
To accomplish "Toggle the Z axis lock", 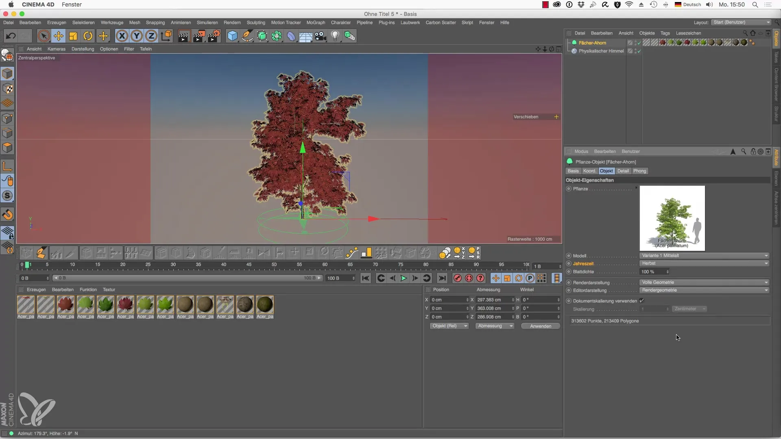I will 151,36.
